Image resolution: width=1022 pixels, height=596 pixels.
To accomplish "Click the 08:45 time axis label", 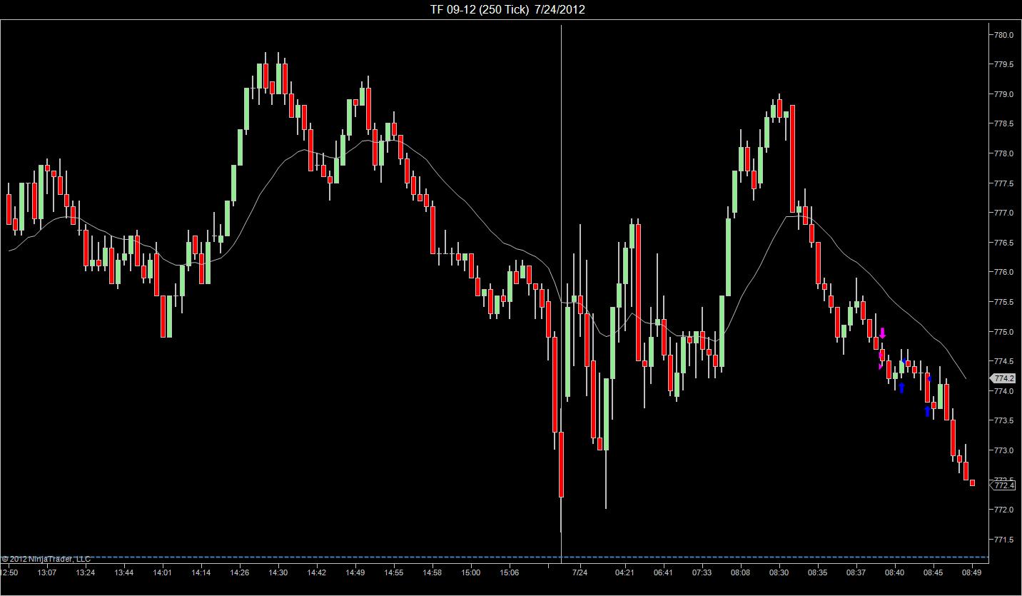I will point(933,572).
